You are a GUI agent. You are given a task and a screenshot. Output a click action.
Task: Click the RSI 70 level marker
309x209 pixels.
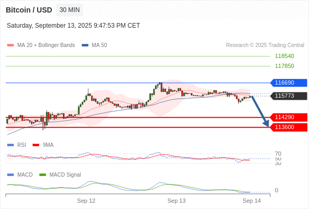pyautogui.click(x=278, y=154)
